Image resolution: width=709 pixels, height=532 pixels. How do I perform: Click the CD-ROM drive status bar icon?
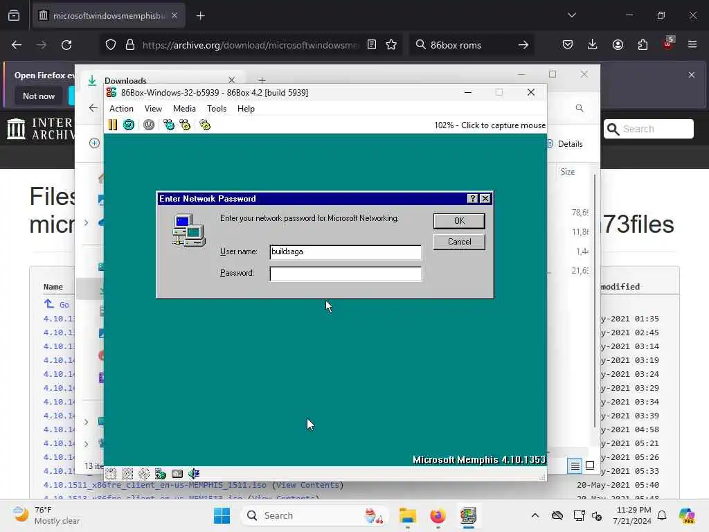144,474
